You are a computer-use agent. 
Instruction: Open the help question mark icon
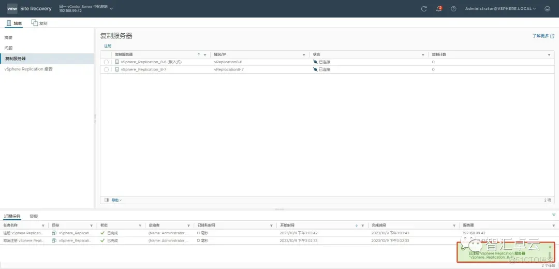[453, 9]
